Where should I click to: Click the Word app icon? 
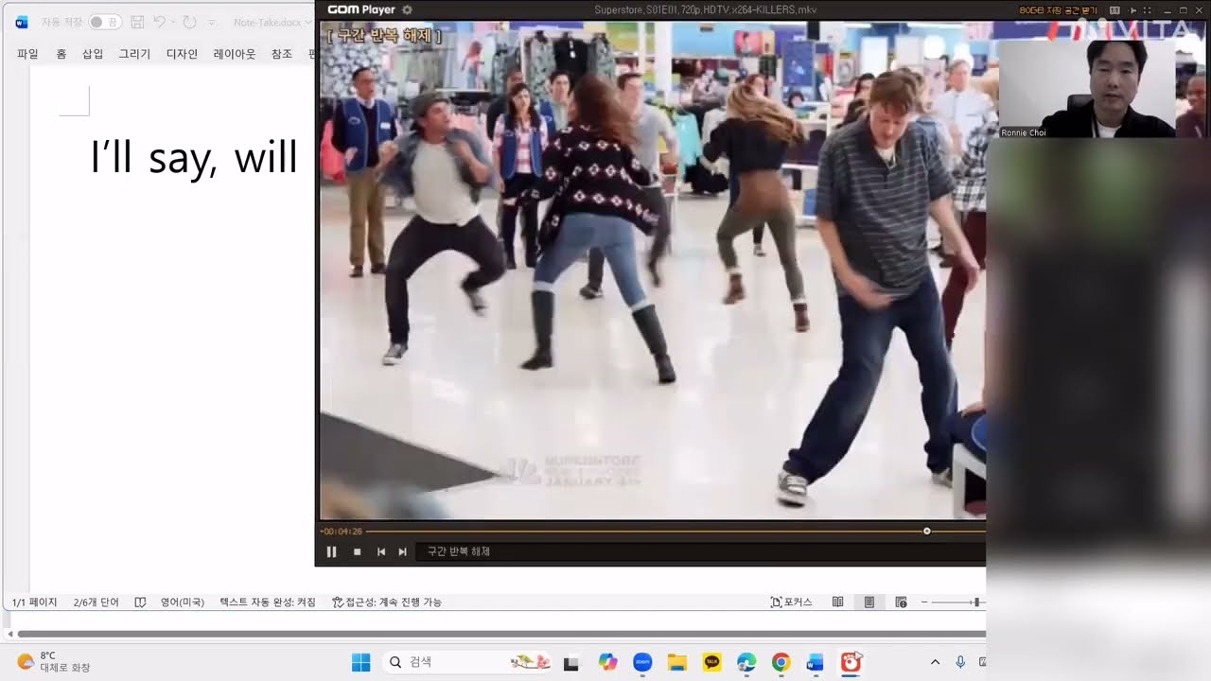[22, 22]
